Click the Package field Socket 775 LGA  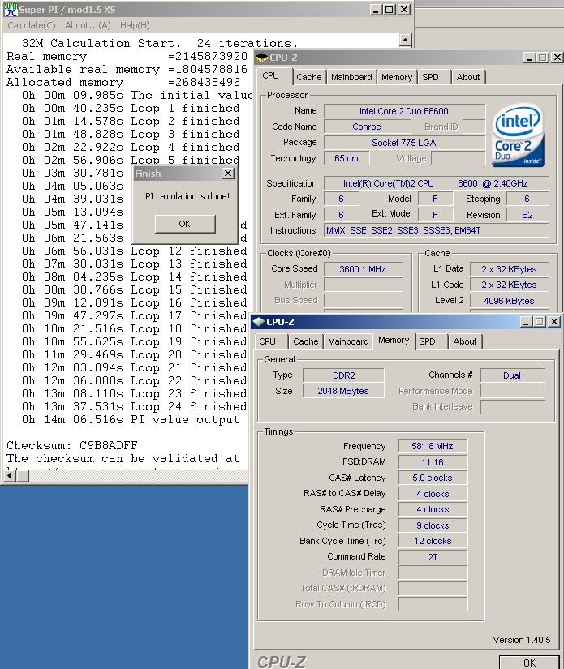click(404, 143)
